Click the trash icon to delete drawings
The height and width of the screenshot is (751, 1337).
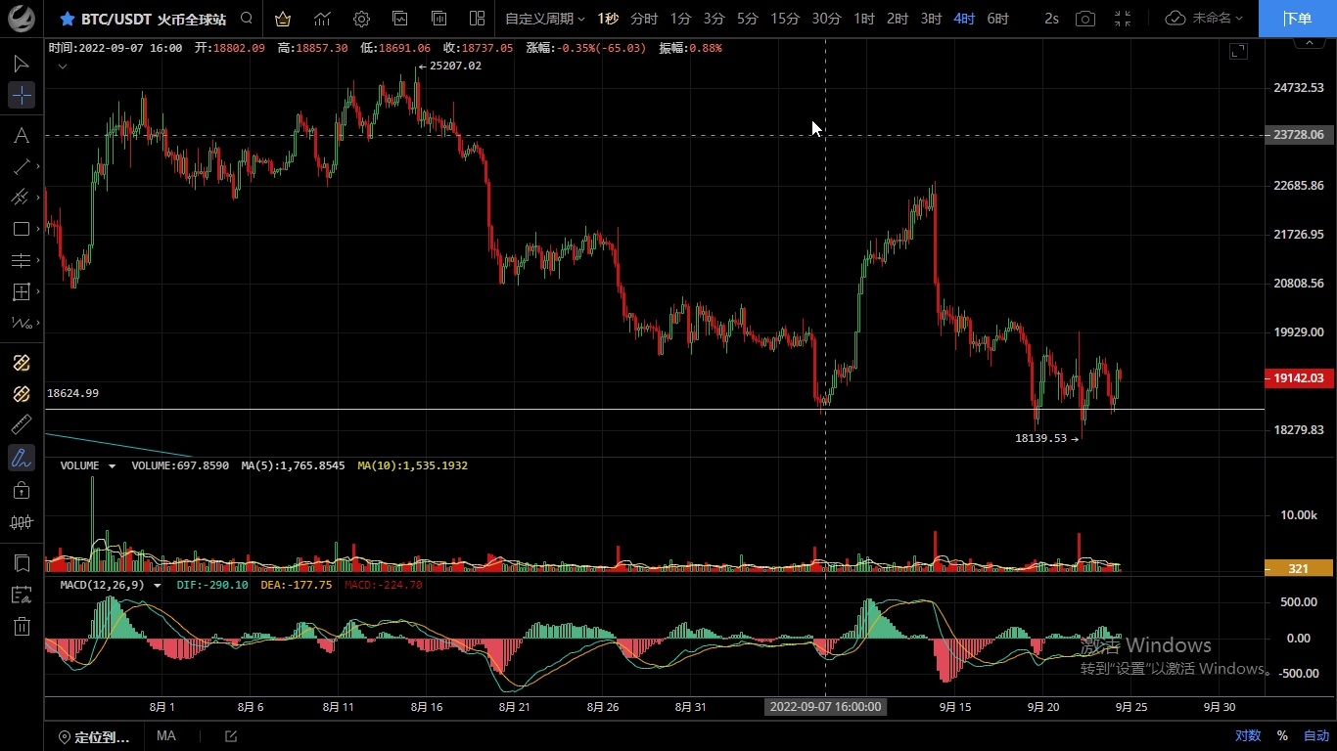tap(21, 627)
